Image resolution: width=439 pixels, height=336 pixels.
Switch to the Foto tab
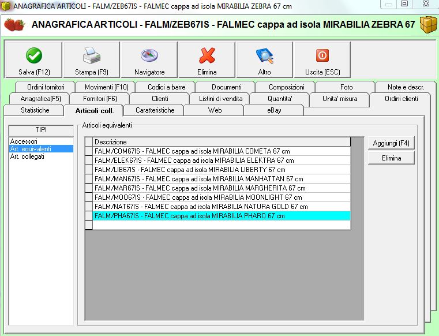point(346,87)
